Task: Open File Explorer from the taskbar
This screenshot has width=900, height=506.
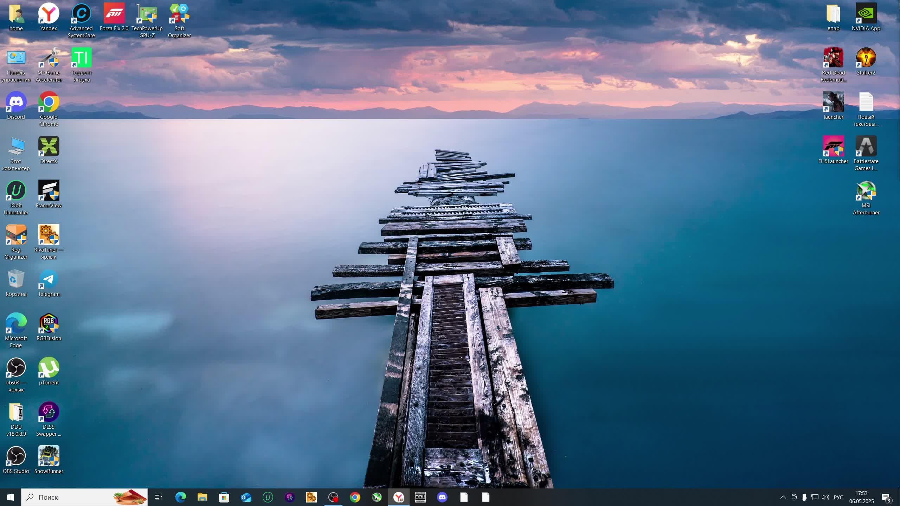Action: pyautogui.click(x=202, y=497)
